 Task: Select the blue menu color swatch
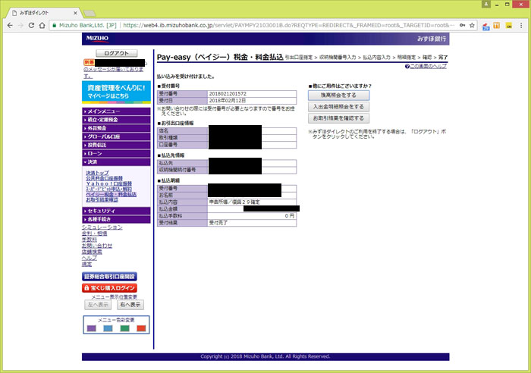(108, 328)
